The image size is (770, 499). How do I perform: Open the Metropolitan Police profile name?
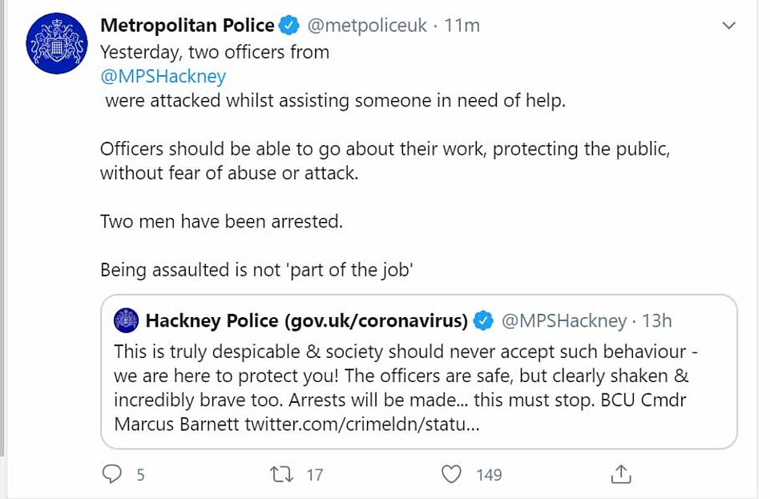[187, 26]
